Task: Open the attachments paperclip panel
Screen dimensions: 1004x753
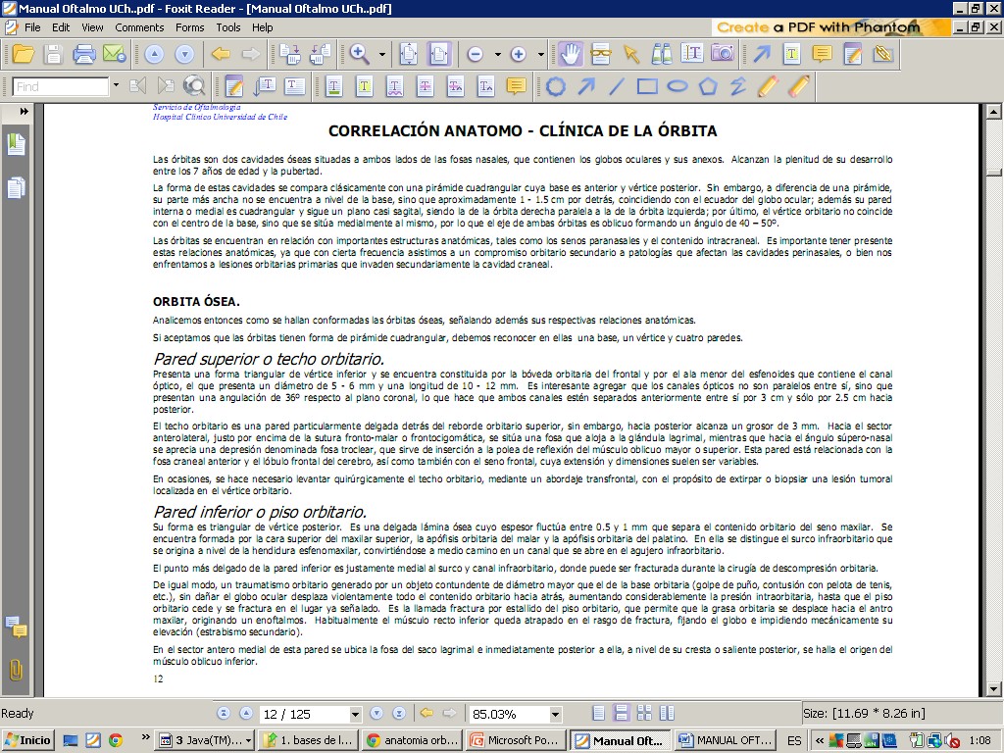Action: click(17, 670)
